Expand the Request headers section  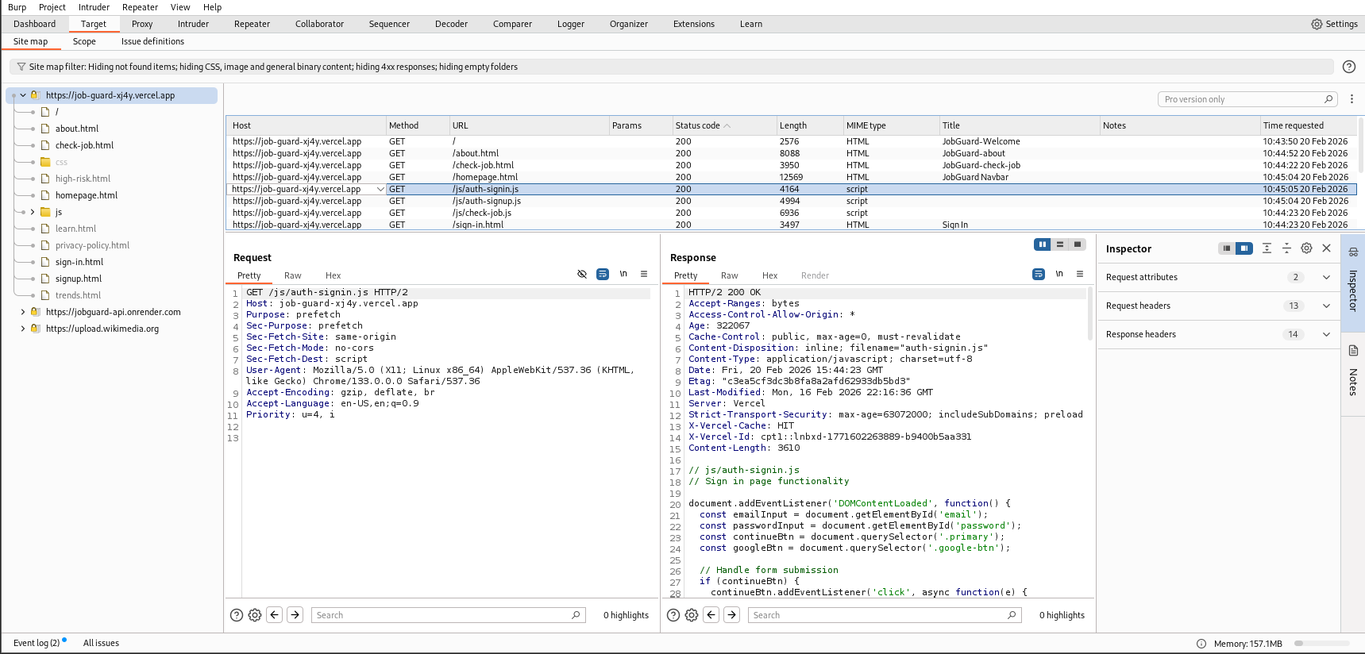(1326, 306)
